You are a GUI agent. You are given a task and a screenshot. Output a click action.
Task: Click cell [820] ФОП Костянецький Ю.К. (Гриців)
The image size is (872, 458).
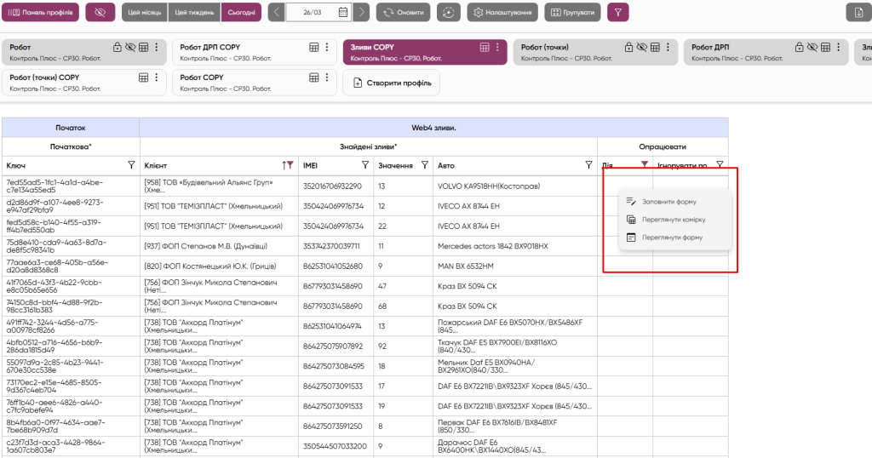[219, 266]
